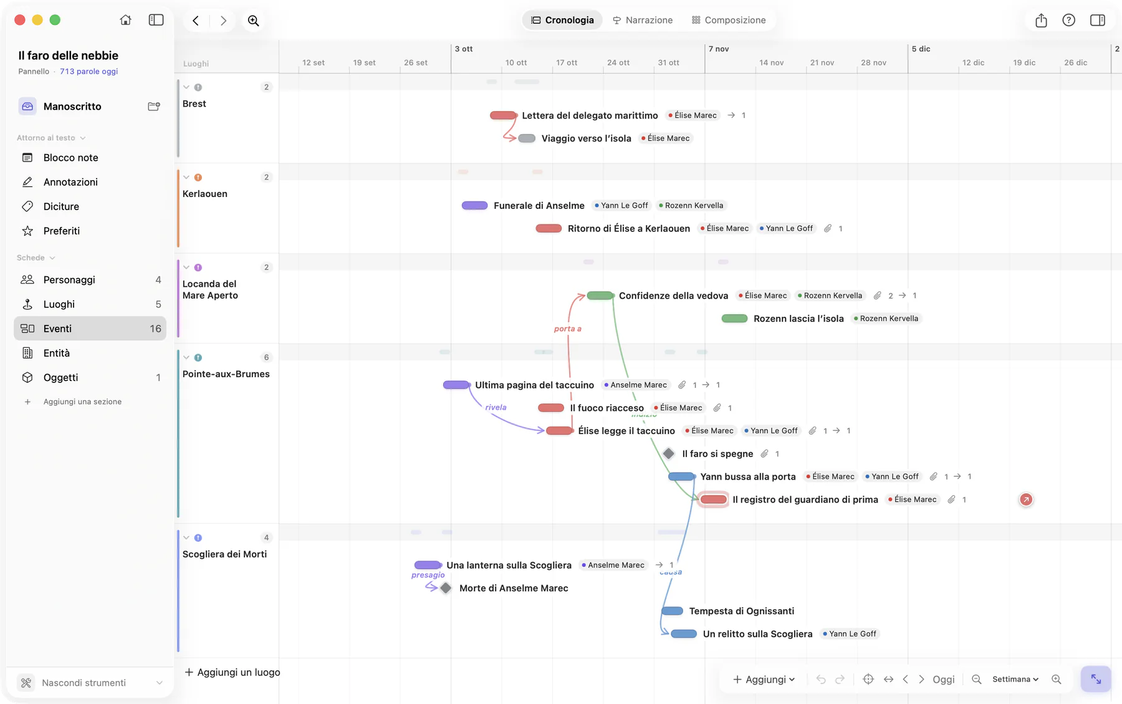Collapse the Brest location row
Viewport: 1122px width, 704px height.
point(186,87)
